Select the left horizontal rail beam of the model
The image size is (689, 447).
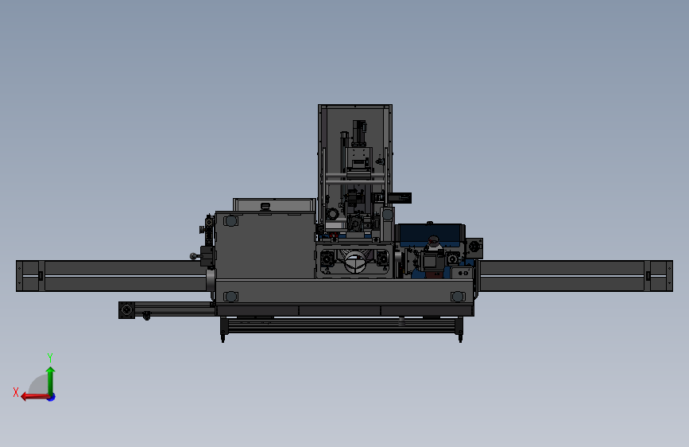(115, 276)
